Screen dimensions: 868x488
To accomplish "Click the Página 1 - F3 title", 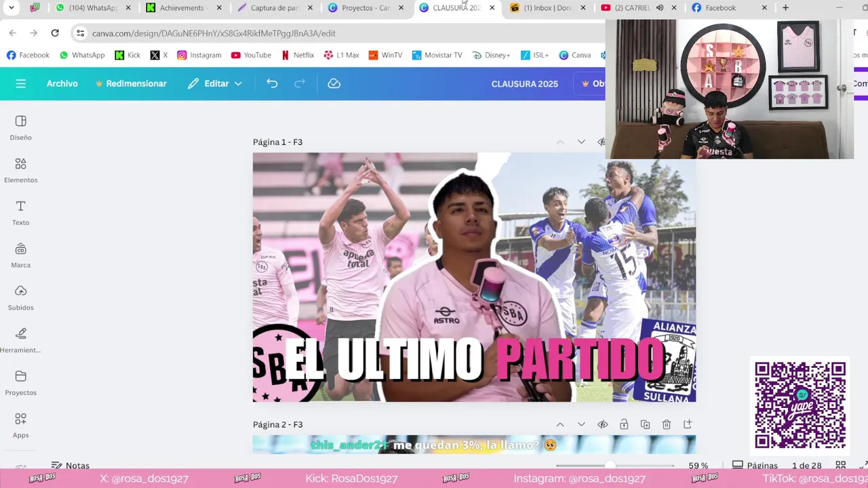I will point(277,142).
